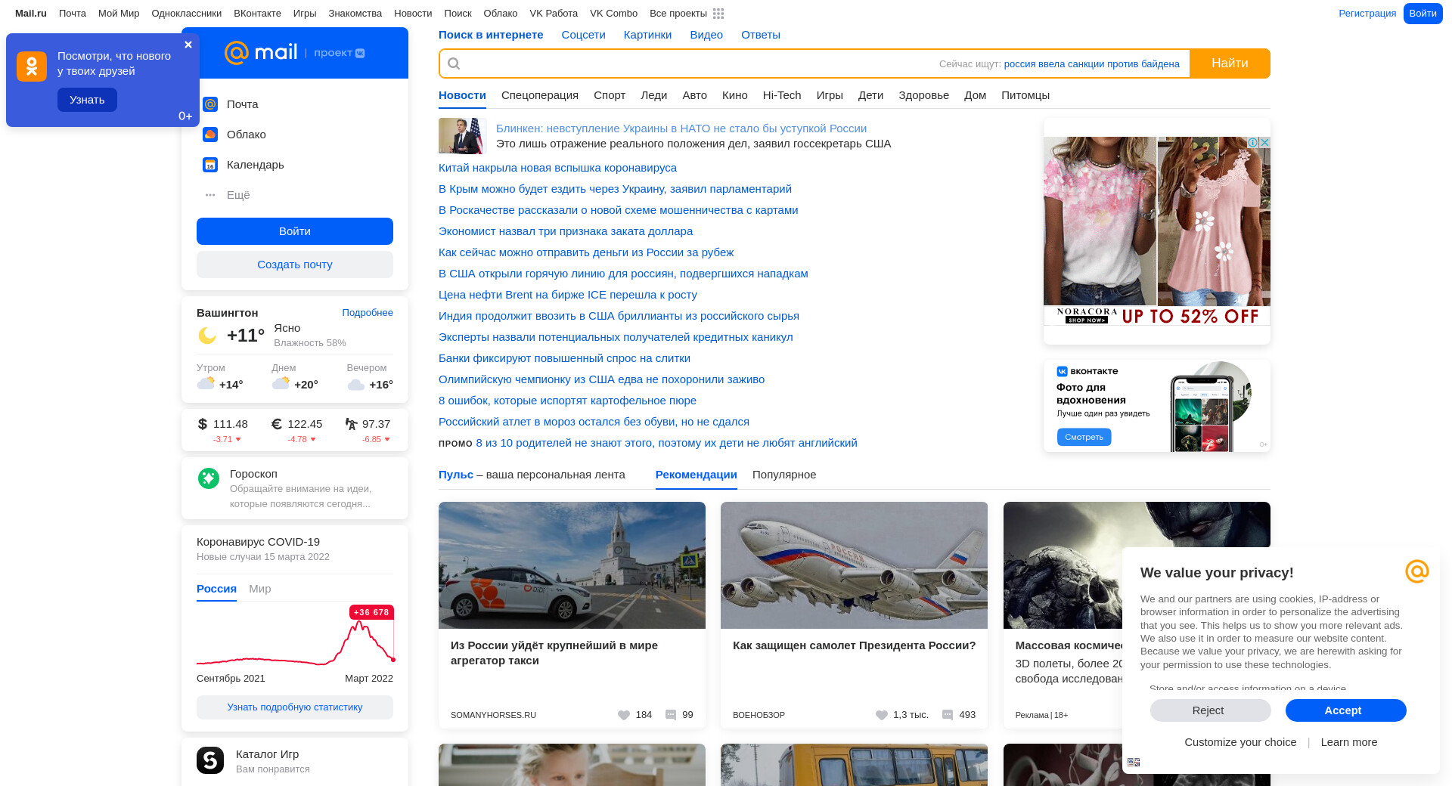Switch to the Мир coronavirus tab

(259, 589)
